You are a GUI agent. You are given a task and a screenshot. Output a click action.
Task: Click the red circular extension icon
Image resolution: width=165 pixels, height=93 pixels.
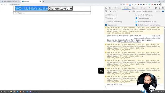(127, 4)
